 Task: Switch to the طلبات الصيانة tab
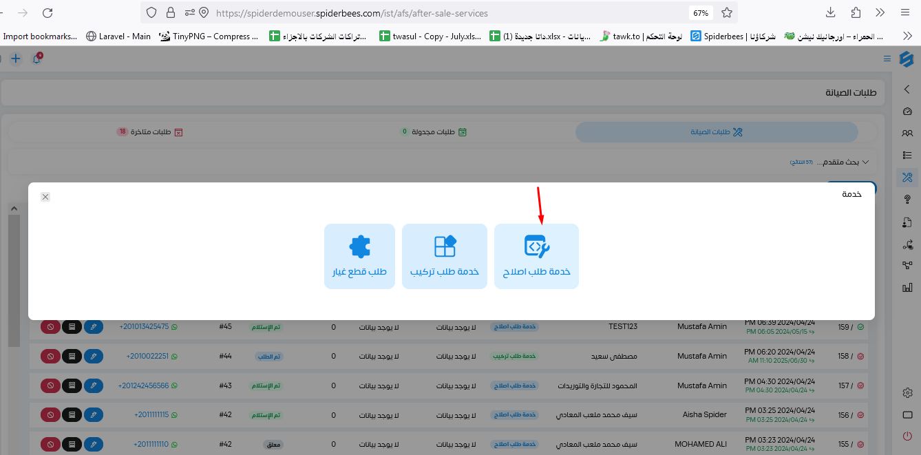(717, 132)
